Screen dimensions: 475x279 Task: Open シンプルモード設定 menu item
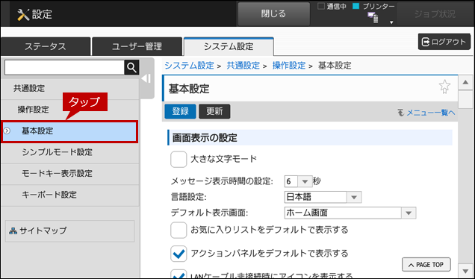click(x=70, y=152)
